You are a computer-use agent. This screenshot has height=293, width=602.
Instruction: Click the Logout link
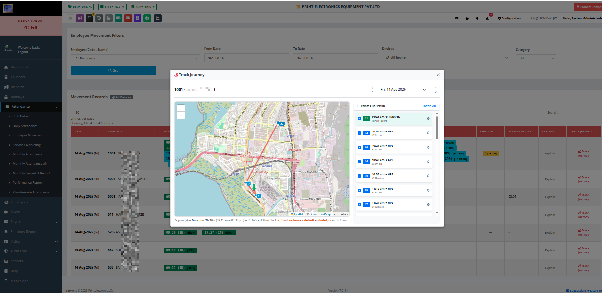[x=23, y=52]
